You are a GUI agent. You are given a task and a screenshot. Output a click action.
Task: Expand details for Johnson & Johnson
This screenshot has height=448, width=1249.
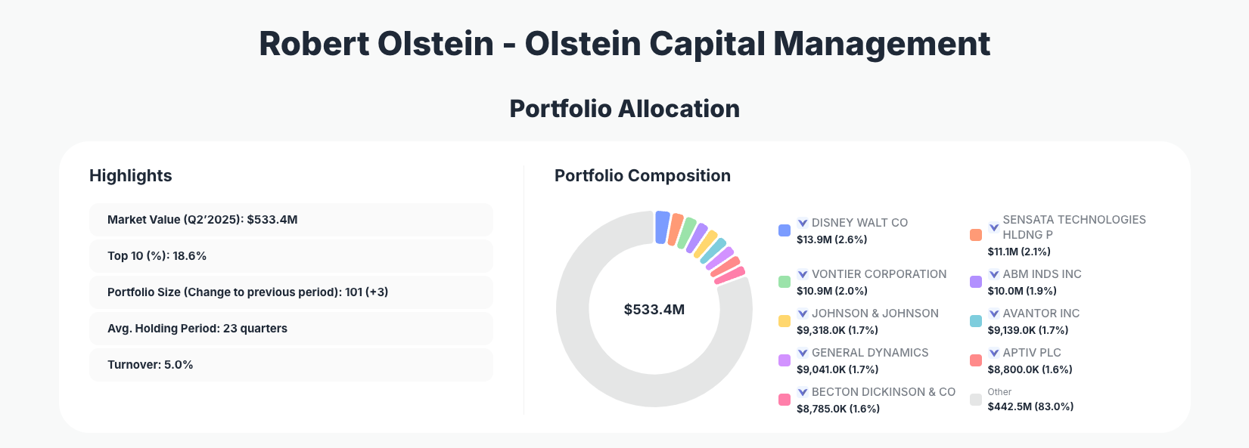801,313
